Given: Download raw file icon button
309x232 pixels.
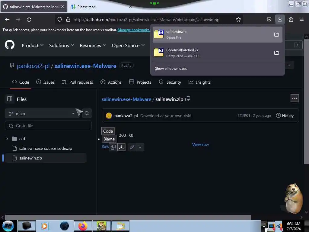Looking at the screenshot, I should pyautogui.click(x=121, y=147).
